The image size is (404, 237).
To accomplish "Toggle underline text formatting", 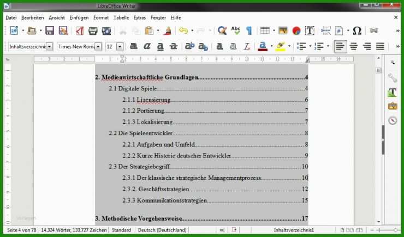I will pyautogui.click(x=161, y=46).
